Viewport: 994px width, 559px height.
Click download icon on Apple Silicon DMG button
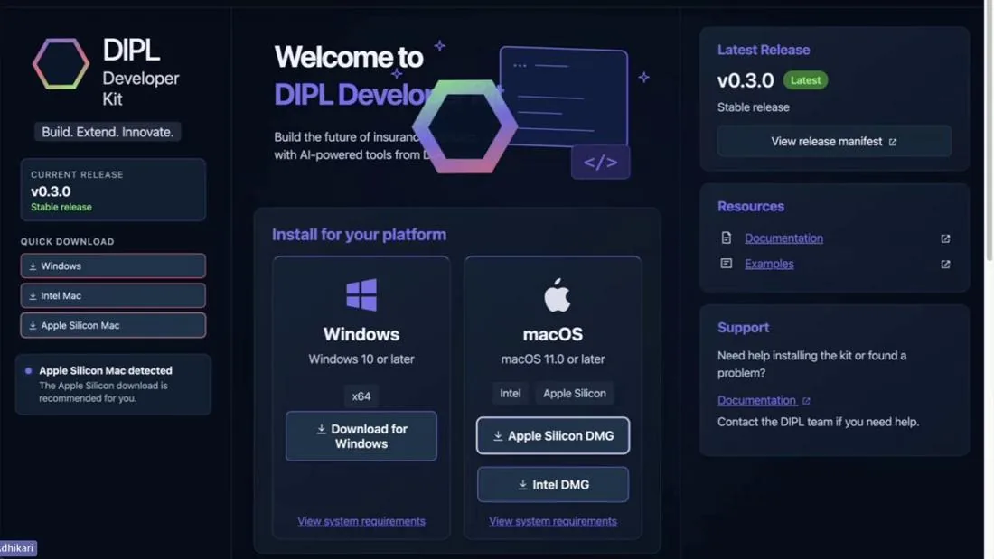498,436
